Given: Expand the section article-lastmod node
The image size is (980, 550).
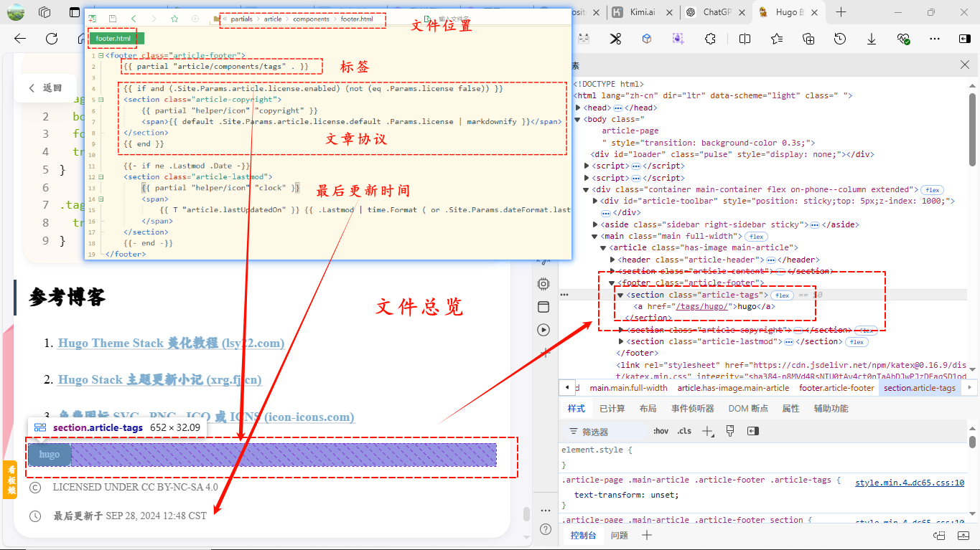Looking at the screenshot, I should (x=622, y=342).
